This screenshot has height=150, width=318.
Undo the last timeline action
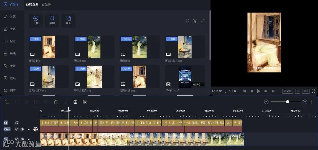(x=7, y=102)
